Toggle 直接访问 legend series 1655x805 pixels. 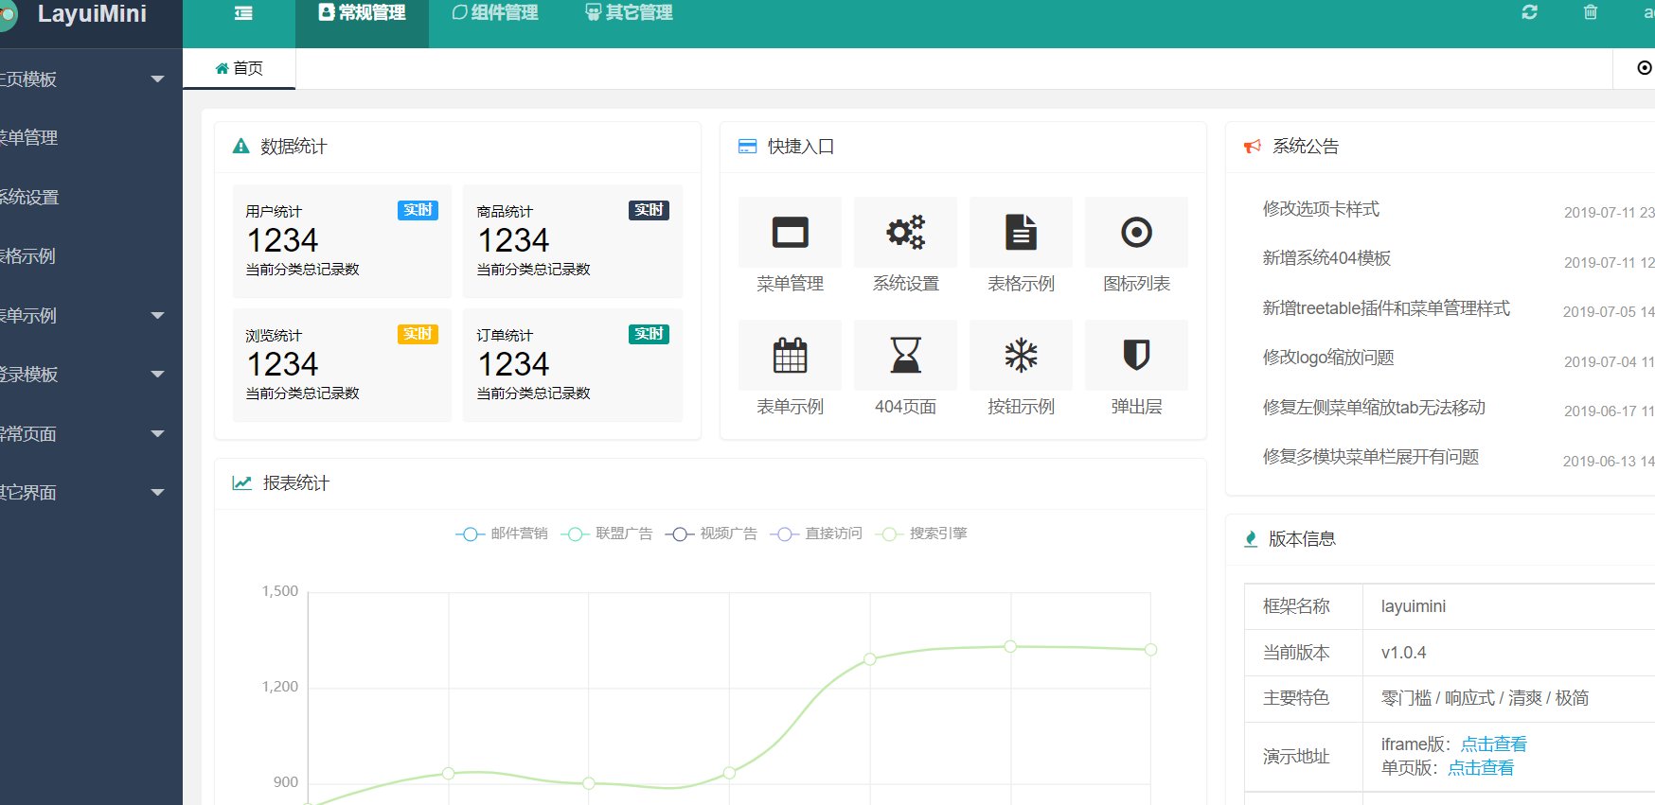click(x=816, y=534)
